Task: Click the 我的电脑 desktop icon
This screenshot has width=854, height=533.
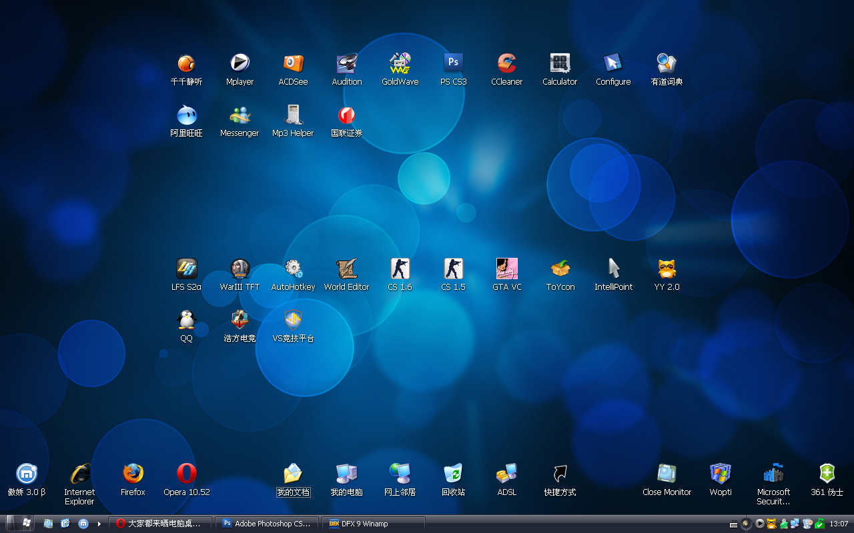Action: tap(346, 480)
